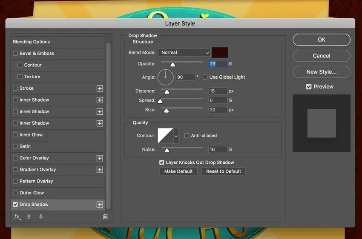Check the Satin checkbox
Screen dimensions: 362x239
[15, 146]
